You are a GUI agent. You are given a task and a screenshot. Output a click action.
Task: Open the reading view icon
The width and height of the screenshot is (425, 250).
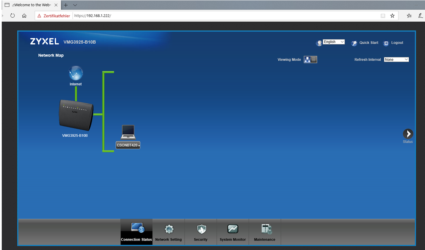click(383, 16)
